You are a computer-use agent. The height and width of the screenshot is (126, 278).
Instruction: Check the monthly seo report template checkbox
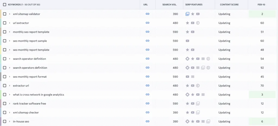coord(5,32)
